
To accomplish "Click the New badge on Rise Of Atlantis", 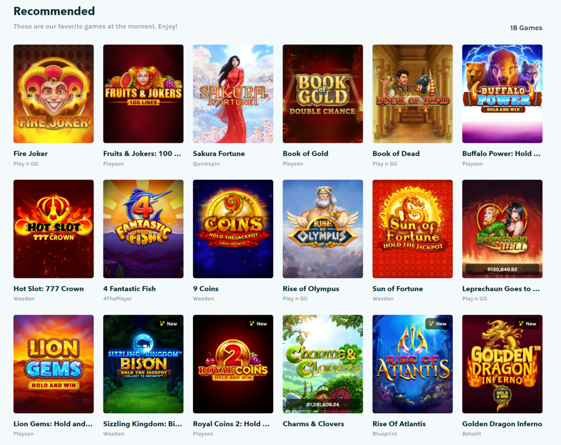I will [x=438, y=324].
